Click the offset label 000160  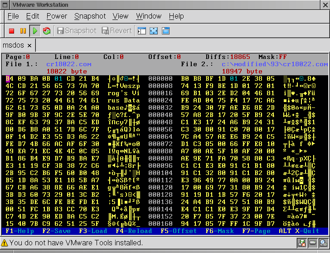click(x=160, y=224)
